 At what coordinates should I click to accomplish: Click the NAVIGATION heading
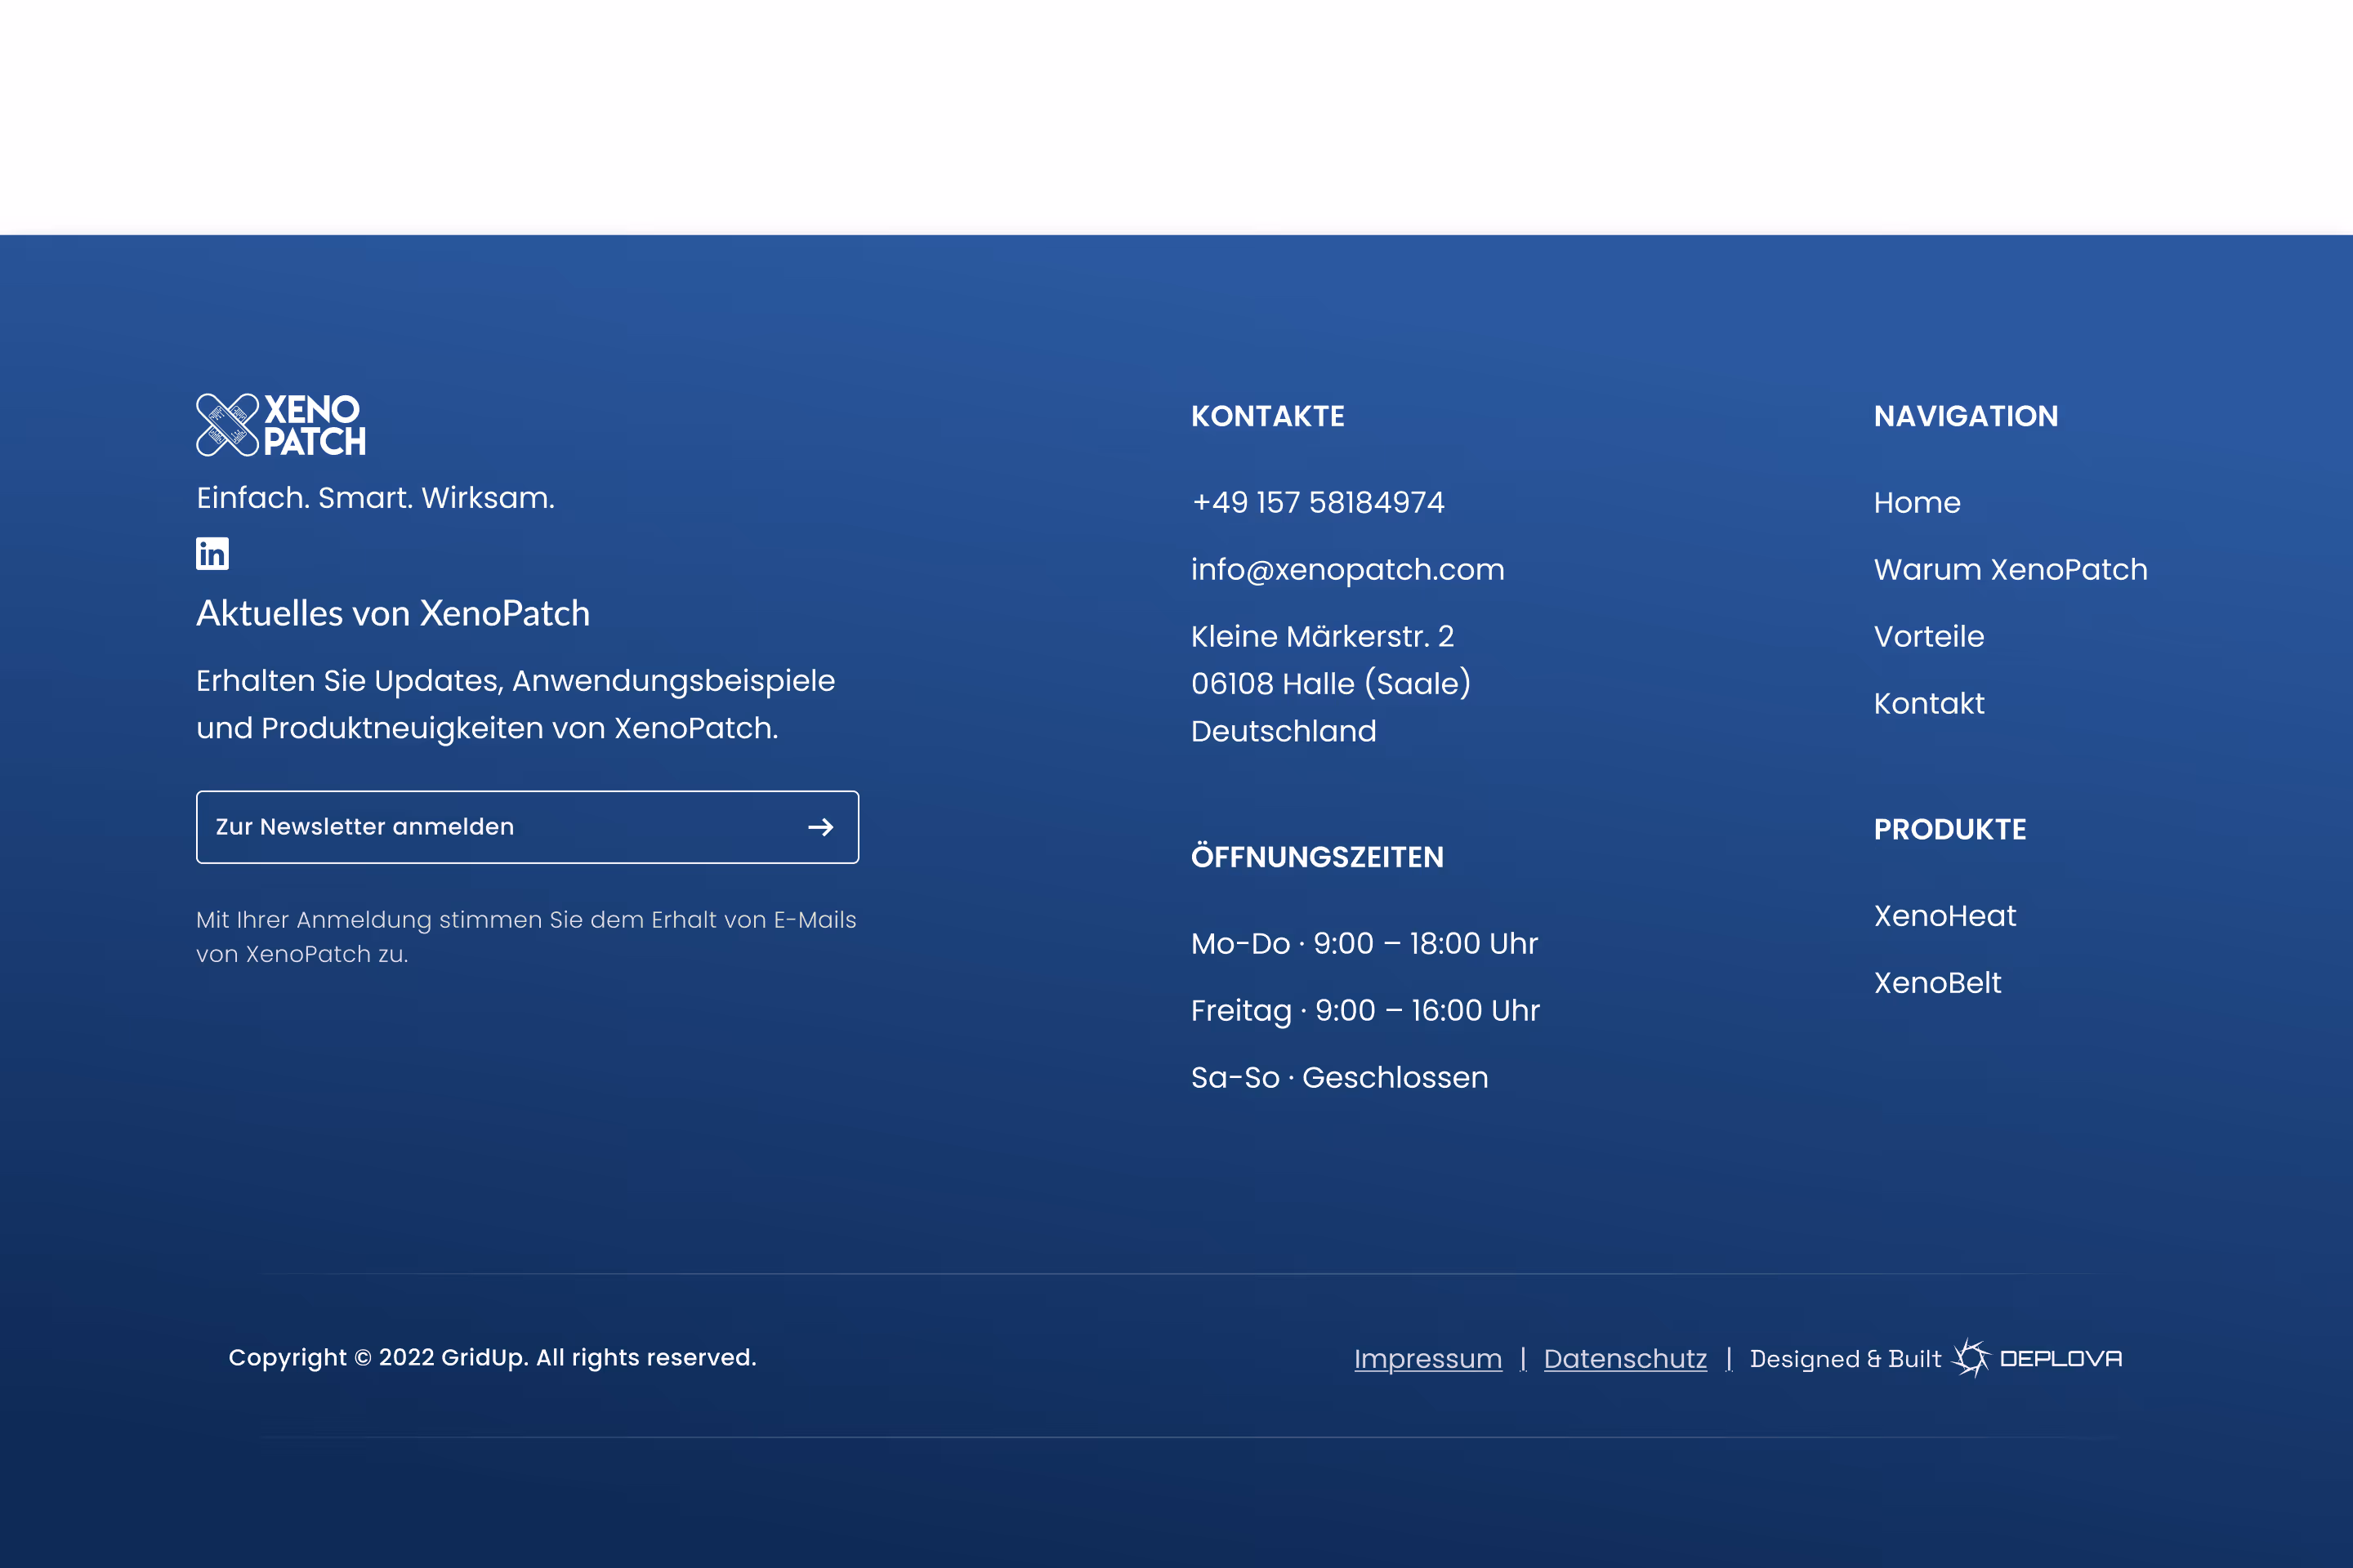(x=1966, y=416)
